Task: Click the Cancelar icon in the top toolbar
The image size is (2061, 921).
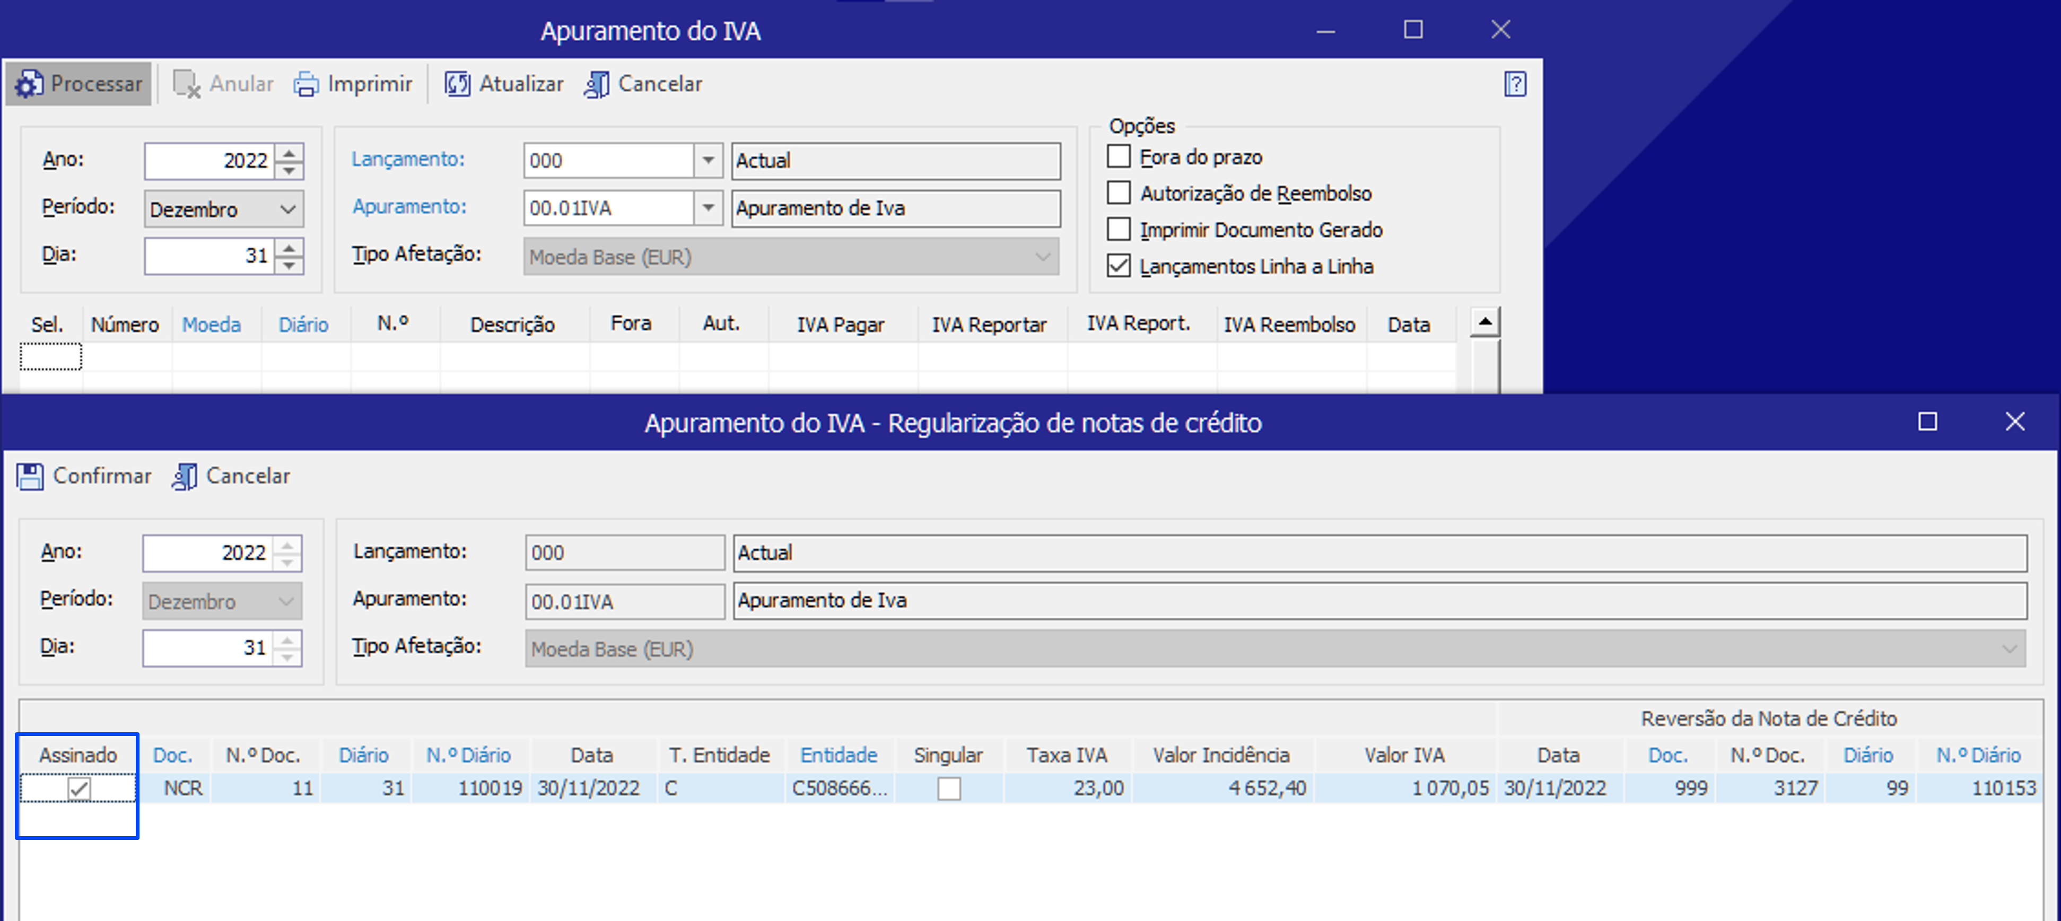Action: 597,84
